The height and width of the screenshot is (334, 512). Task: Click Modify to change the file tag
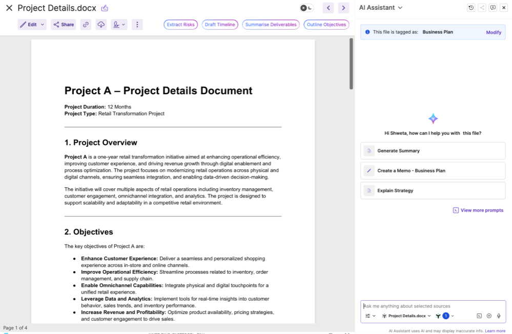[x=494, y=32]
